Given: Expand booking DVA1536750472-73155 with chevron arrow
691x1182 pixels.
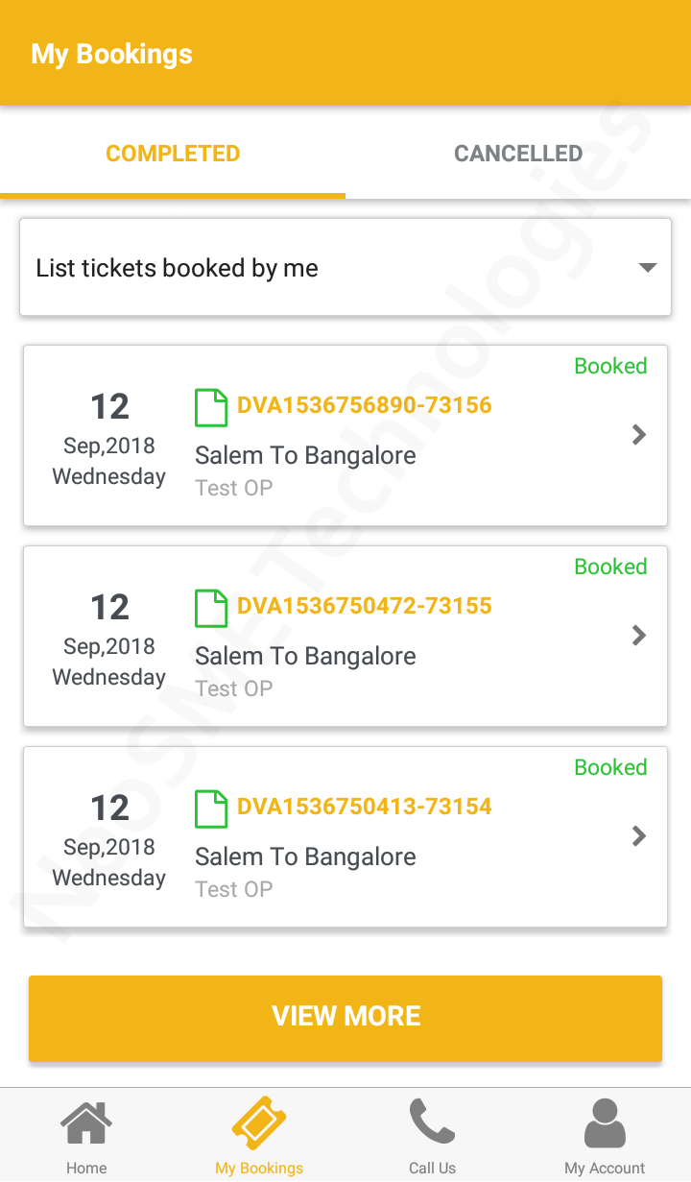Looking at the screenshot, I should coord(639,636).
